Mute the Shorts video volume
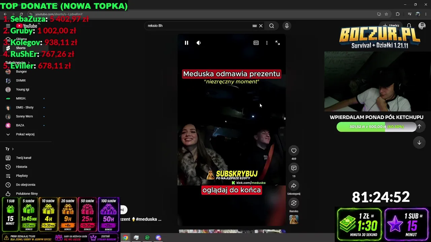Image resolution: width=431 pixels, height=242 pixels. [199, 43]
